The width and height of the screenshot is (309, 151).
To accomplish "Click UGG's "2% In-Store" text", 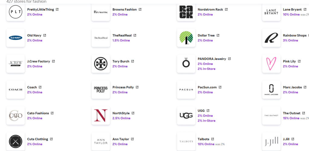I will (x=206, y=121).
